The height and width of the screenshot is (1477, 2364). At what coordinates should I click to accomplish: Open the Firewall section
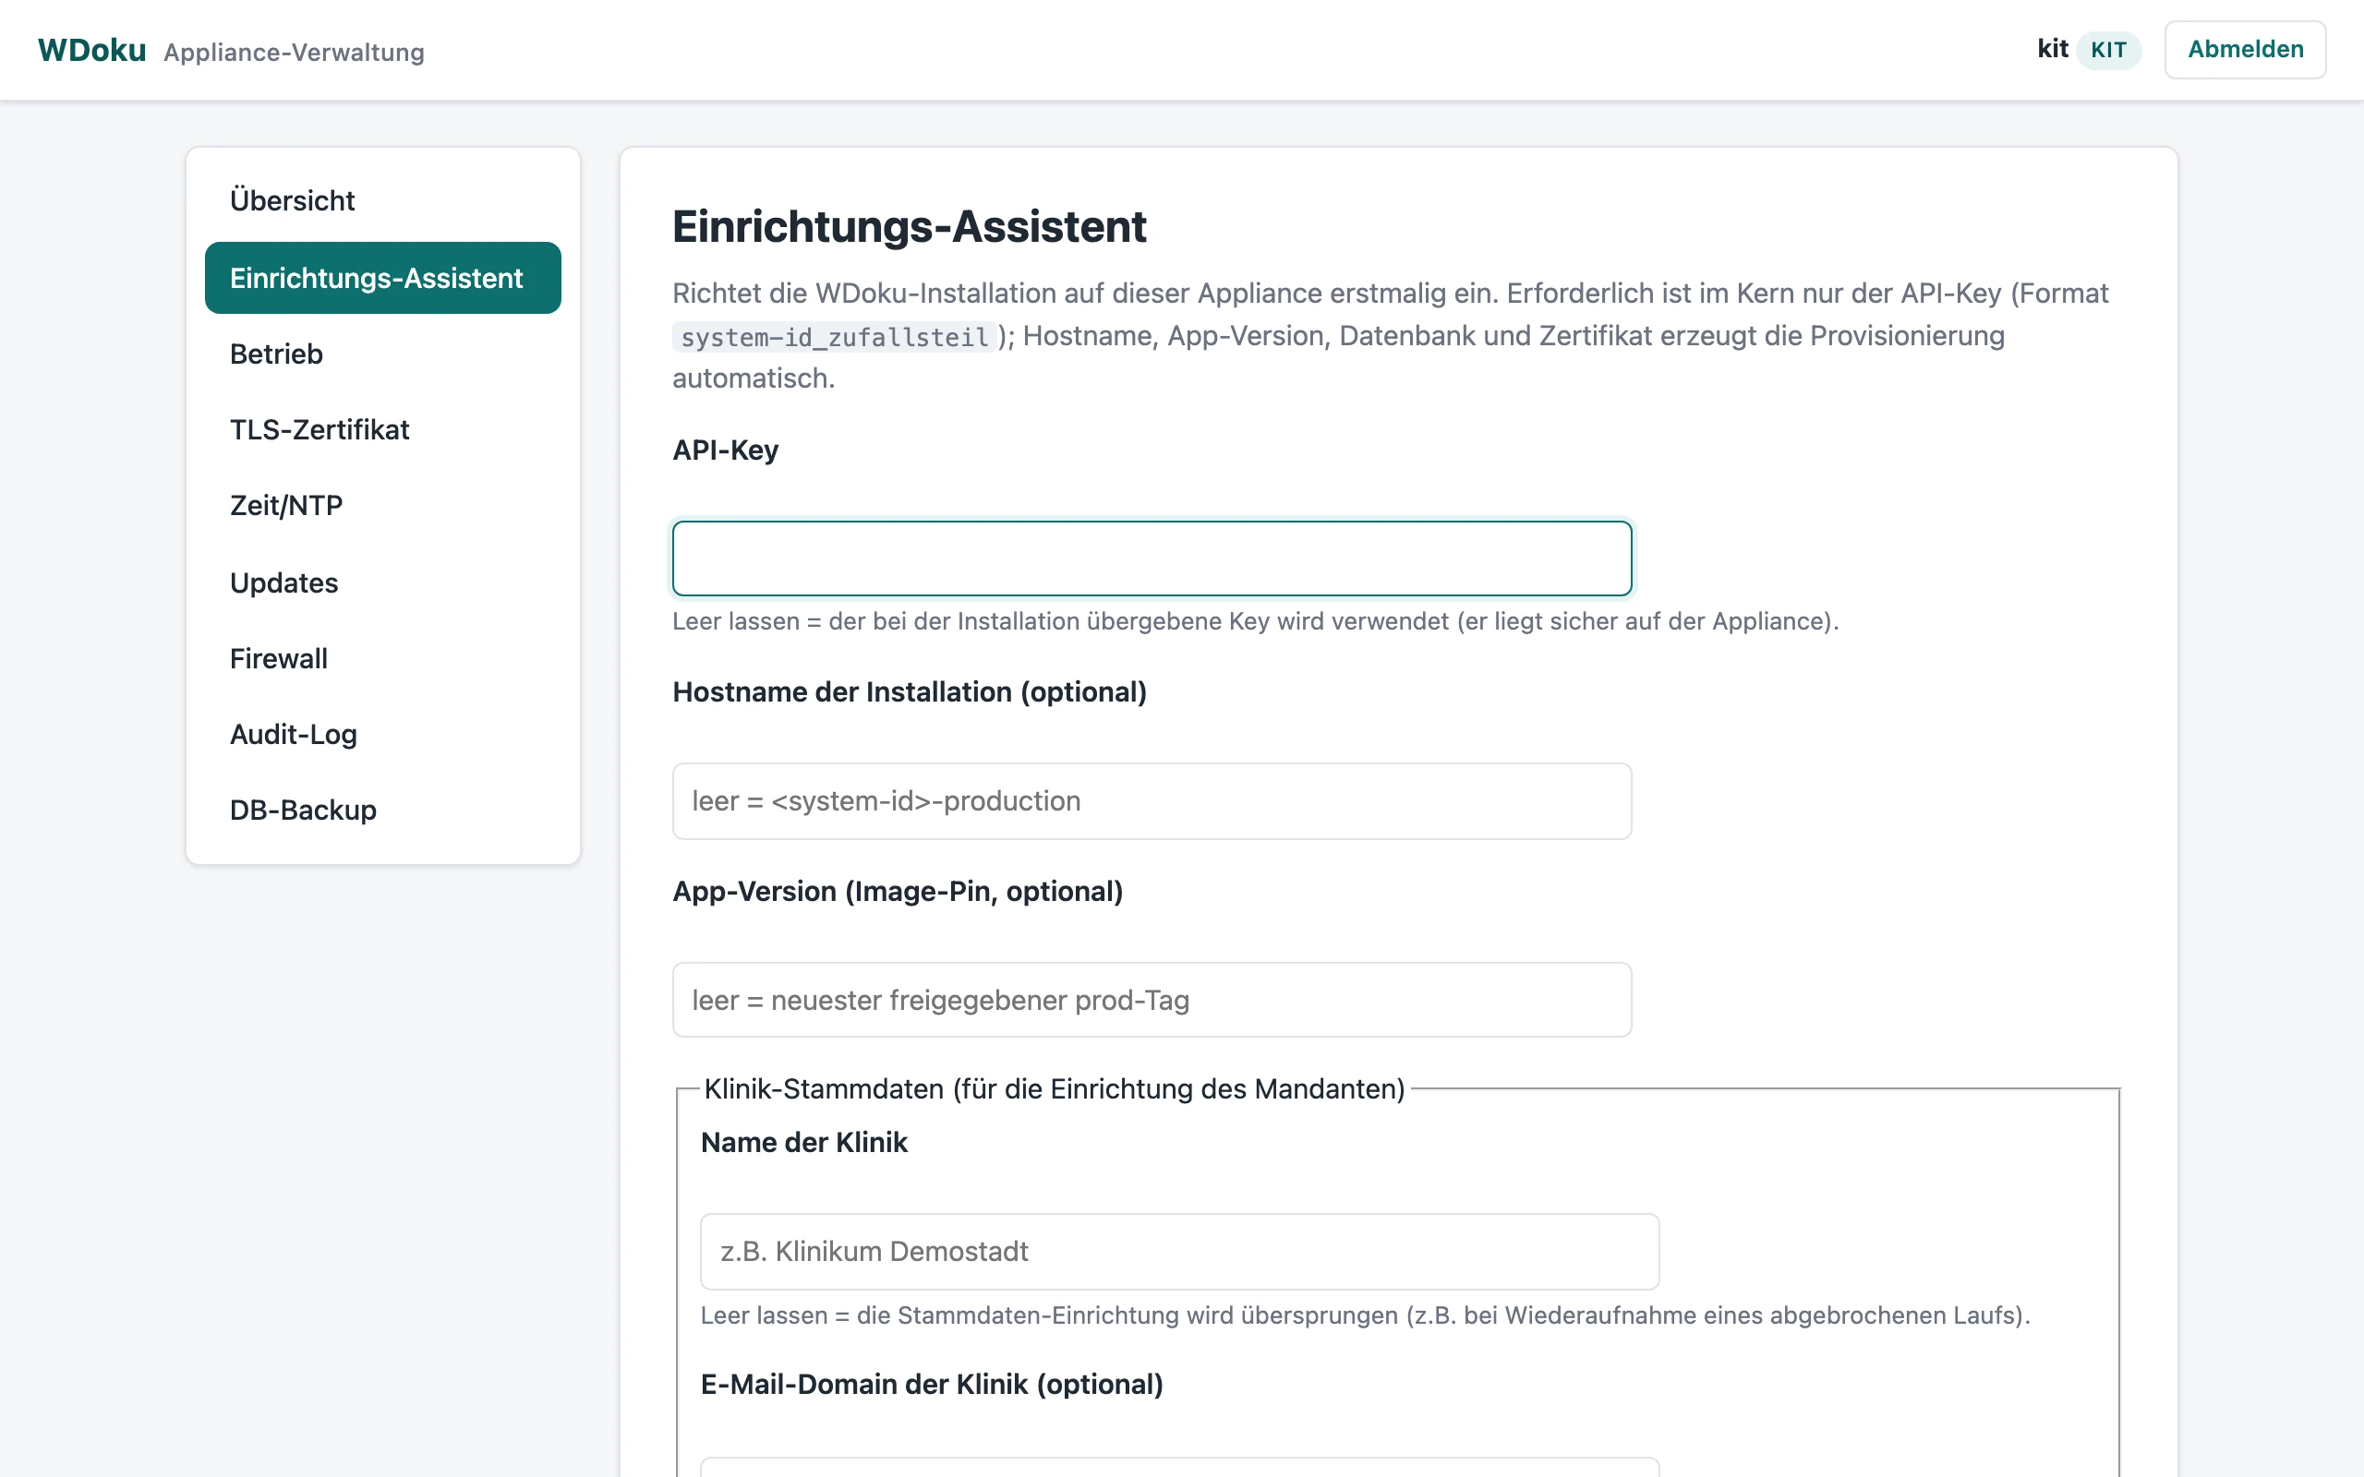(382, 658)
